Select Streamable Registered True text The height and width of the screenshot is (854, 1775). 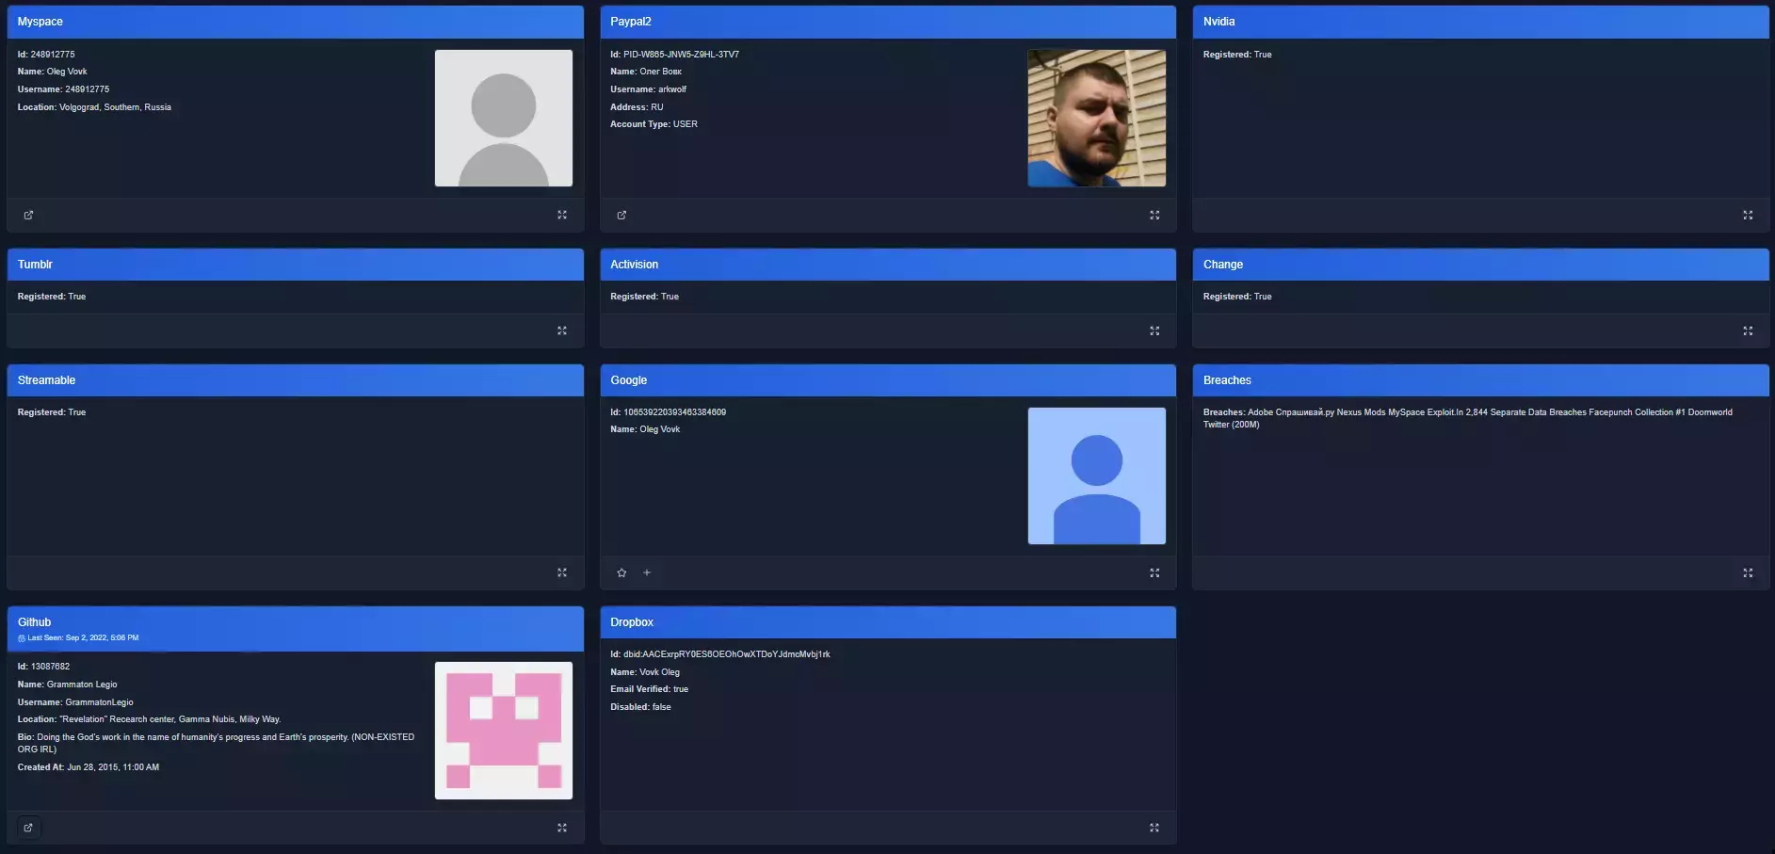coord(52,412)
